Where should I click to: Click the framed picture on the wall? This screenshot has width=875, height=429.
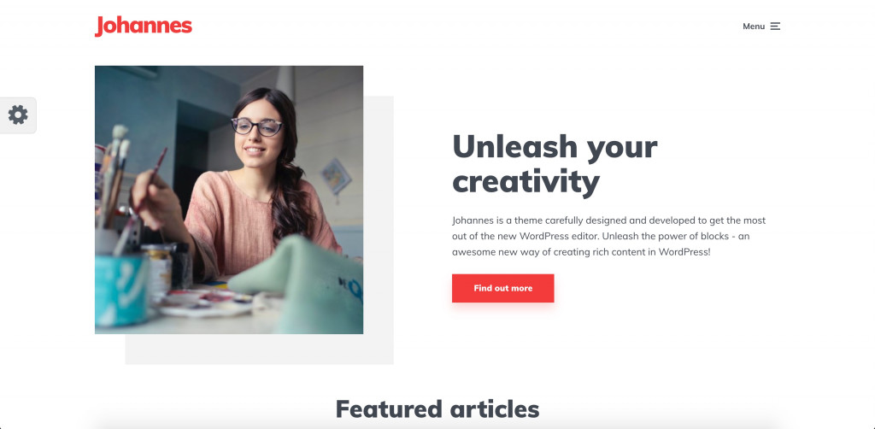pyautogui.click(x=335, y=176)
